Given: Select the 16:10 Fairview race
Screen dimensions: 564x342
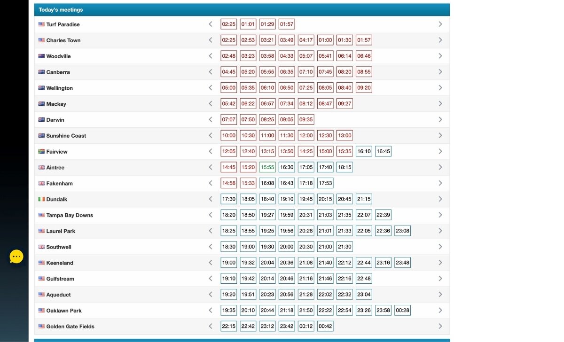Looking at the screenshot, I should (364, 151).
